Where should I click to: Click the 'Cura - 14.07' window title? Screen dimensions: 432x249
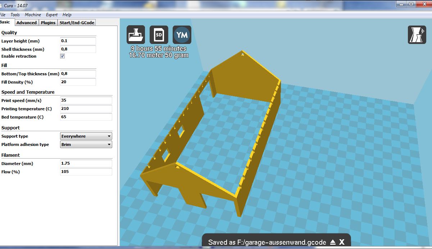tap(16, 6)
